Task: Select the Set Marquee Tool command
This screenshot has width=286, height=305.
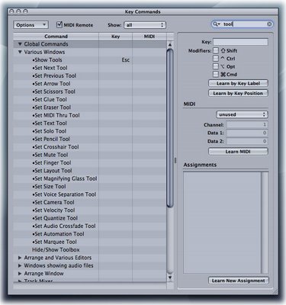Action: click(54, 242)
